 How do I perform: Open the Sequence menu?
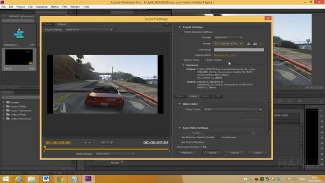42,7
